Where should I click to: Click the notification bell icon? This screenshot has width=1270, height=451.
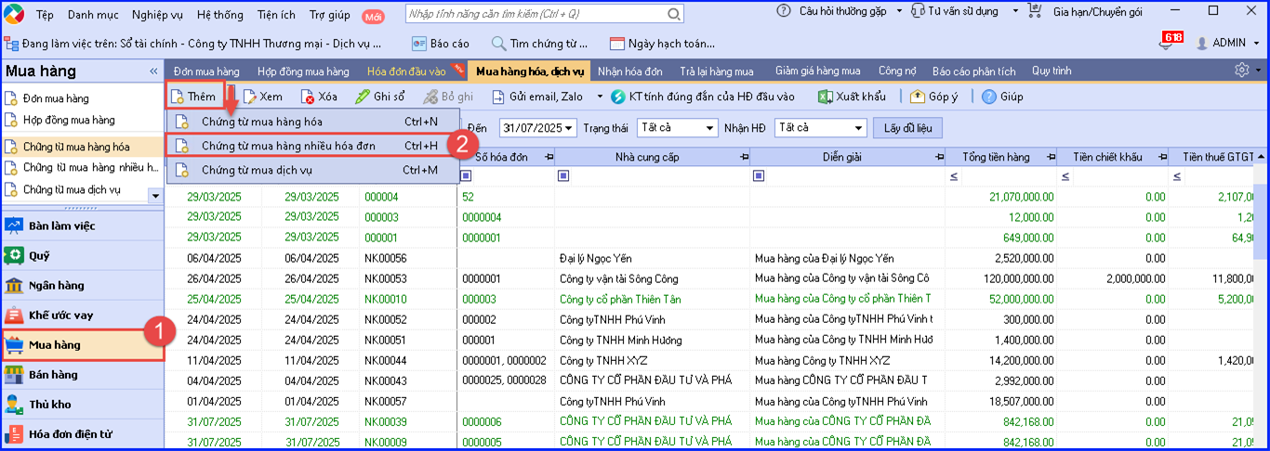(1168, 42)
